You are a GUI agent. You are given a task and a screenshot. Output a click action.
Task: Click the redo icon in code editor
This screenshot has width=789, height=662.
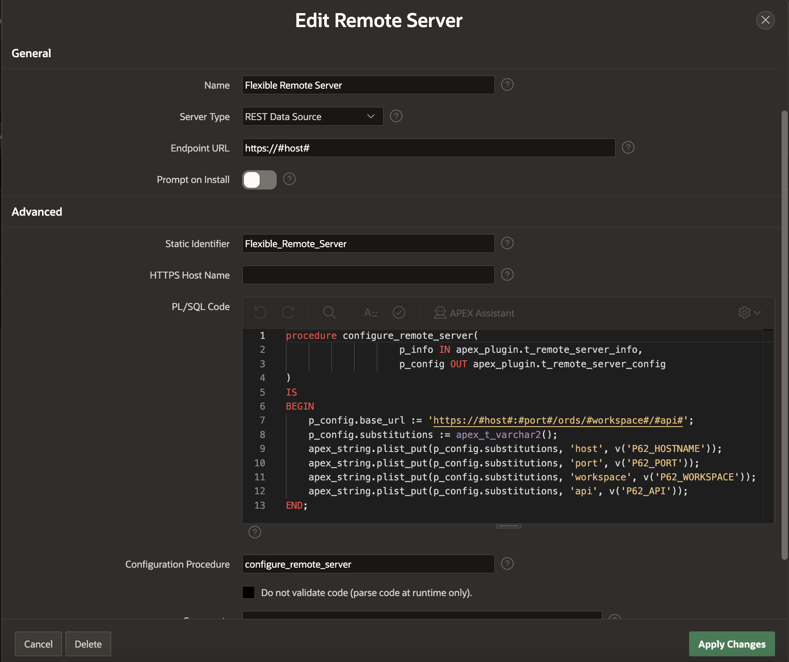click(288, 313)
